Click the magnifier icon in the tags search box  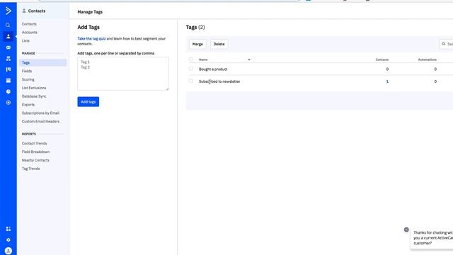pos(444,44)
